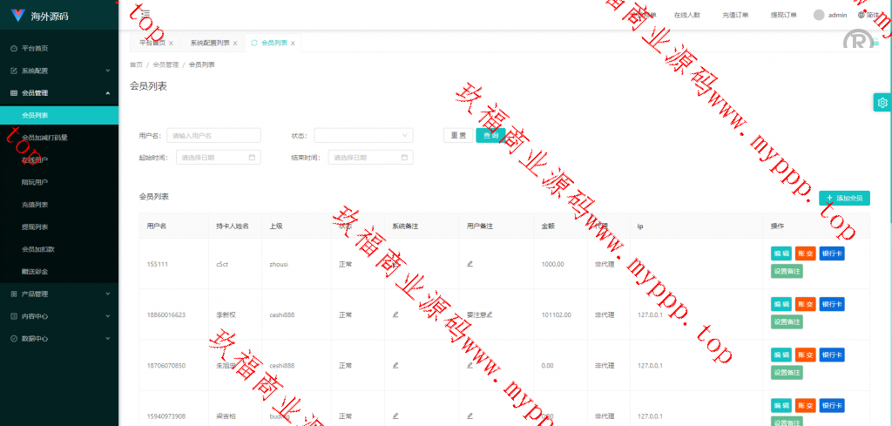Click 银行卡 button for user 155111

[x=831, y=254]
